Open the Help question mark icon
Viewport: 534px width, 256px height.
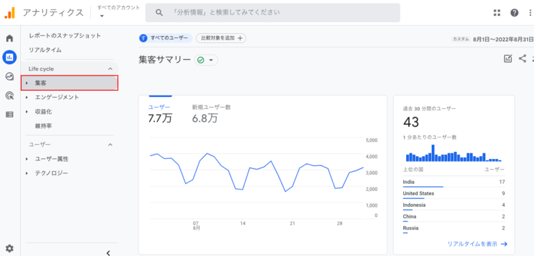(x=515, y=13)
